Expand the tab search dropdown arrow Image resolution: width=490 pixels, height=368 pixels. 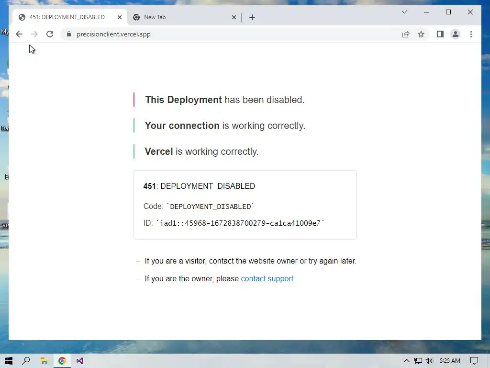click(404, 12)
